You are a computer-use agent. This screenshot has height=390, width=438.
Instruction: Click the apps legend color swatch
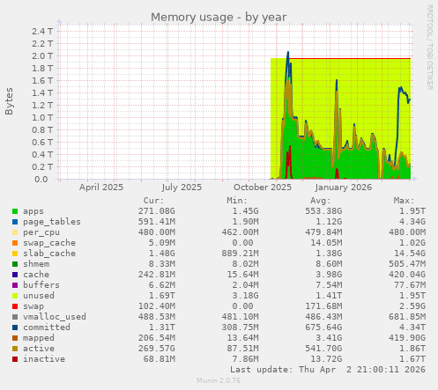[x=15, y=211]
